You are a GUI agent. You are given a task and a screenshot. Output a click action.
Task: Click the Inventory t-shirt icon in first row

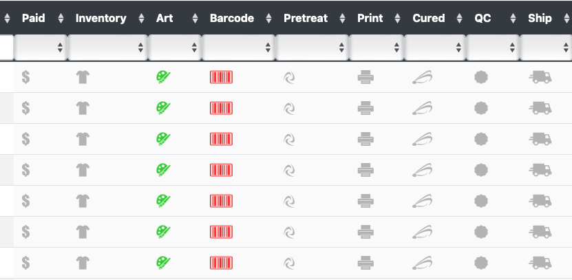pos(83,77)
